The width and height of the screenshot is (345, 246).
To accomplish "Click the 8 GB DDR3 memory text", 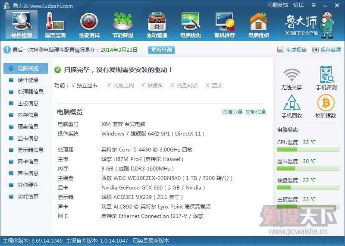I will 138,168.
